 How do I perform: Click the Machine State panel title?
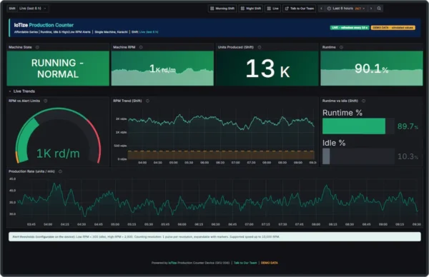coord(20,47)
